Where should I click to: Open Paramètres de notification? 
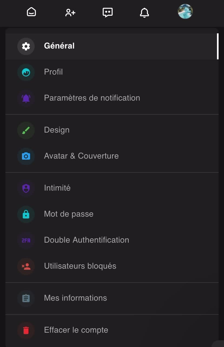click(92, 98)
